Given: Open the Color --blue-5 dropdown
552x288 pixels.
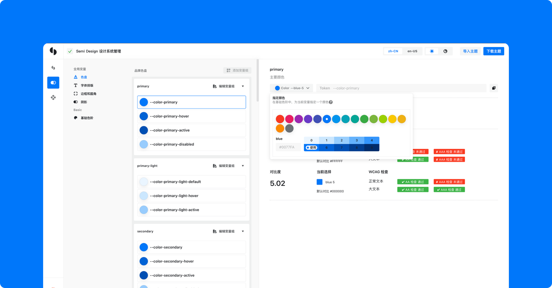Looking at the screenshot, I should click(x=292, y=88).
